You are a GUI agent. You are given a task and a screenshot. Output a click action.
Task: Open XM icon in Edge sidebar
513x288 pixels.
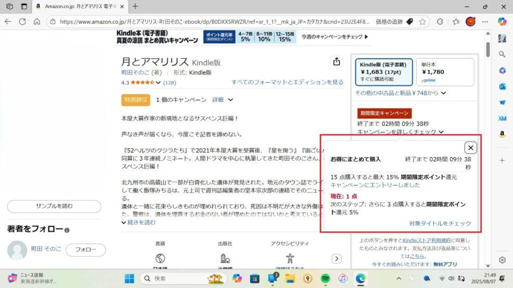pyautogui.click(x=502, y=118)
